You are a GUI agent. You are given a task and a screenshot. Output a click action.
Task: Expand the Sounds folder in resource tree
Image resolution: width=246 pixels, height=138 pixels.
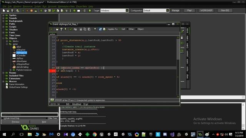pyautogui.click(x=3, y=18)
